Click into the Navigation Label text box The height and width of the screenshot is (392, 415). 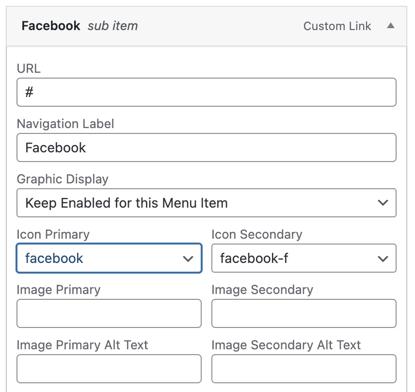[206, 147]
